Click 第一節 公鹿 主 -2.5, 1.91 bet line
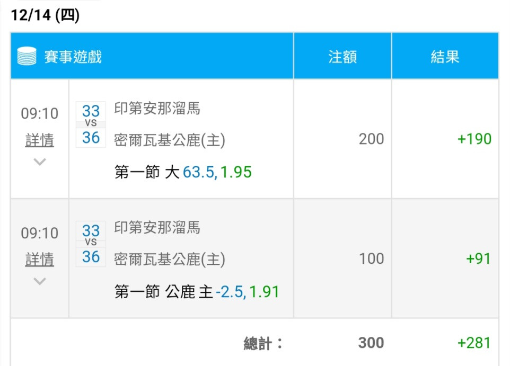This screenshot has height=366, width=510. pos(197,291)
